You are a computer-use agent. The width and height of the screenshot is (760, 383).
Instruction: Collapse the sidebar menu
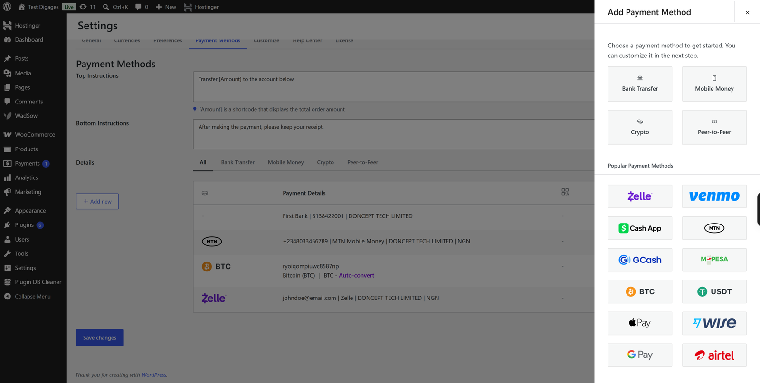[33, 296]
